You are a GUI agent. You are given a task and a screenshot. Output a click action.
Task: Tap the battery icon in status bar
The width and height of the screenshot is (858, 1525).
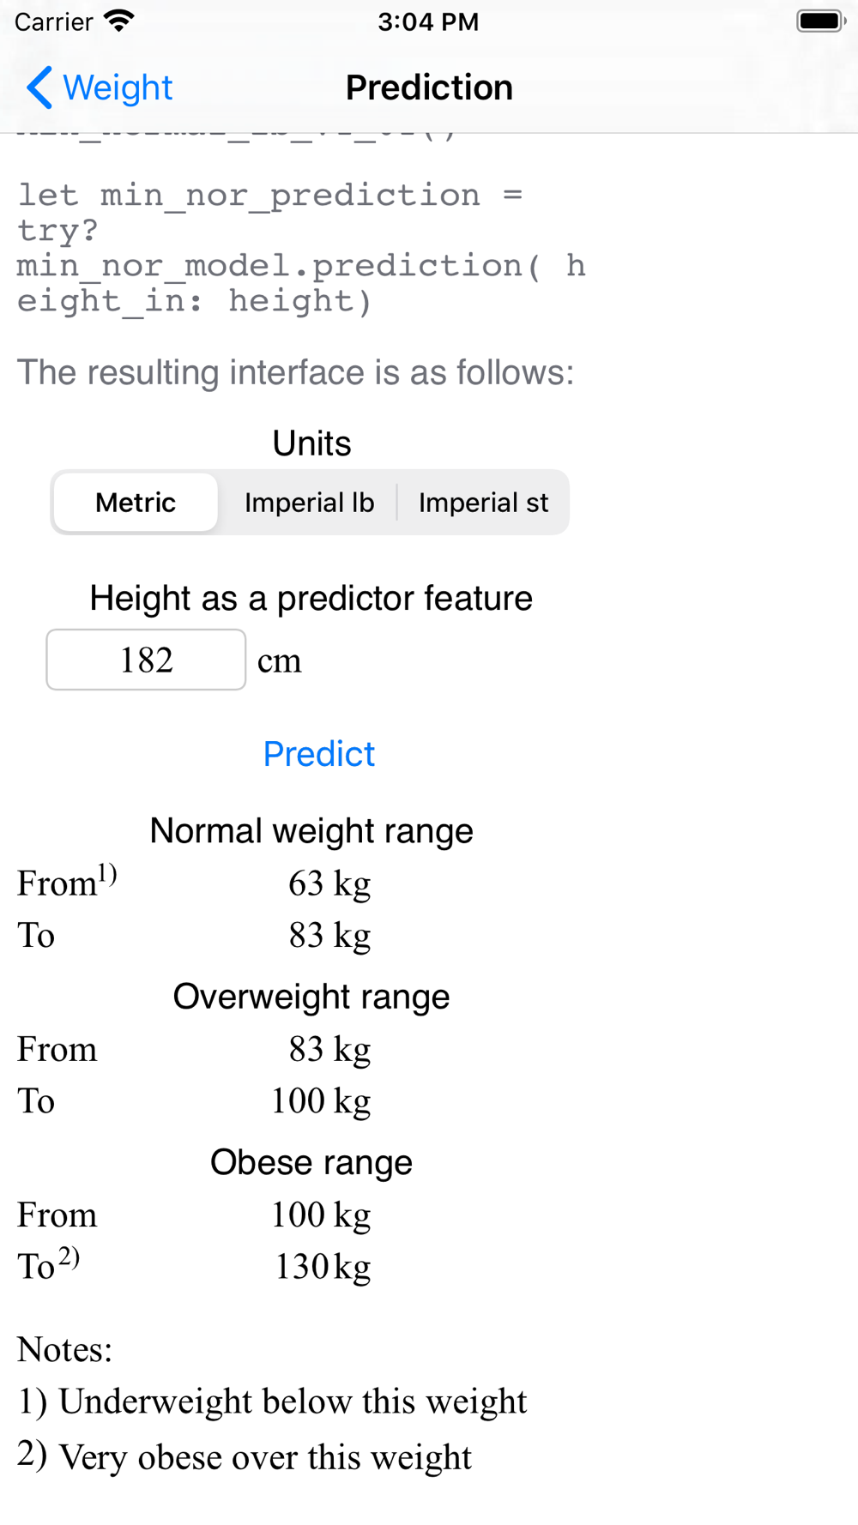[x=821, y=21]
